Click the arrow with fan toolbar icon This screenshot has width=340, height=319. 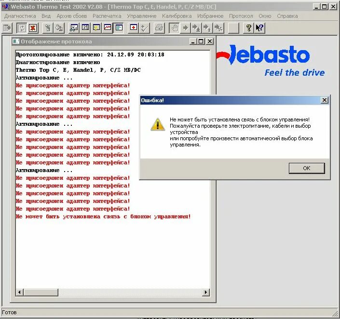(218, 28)
